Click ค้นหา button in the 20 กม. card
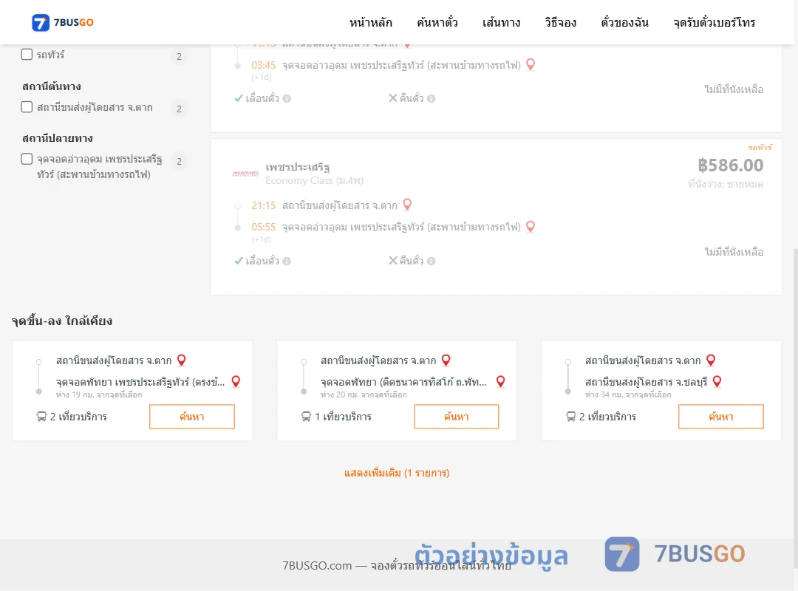 point(457,417)
